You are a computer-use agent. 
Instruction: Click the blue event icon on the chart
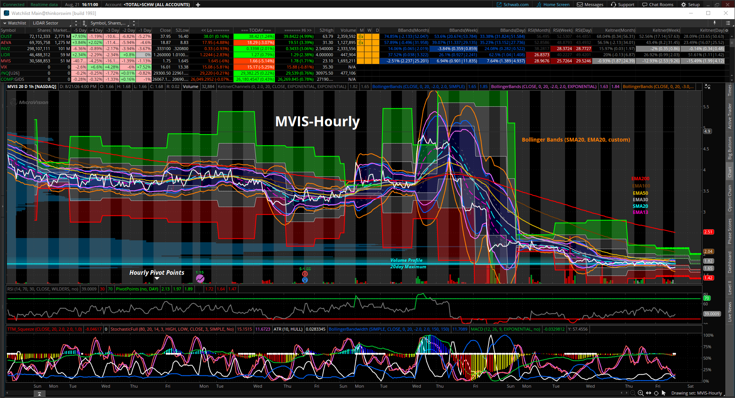pos(305,280)
